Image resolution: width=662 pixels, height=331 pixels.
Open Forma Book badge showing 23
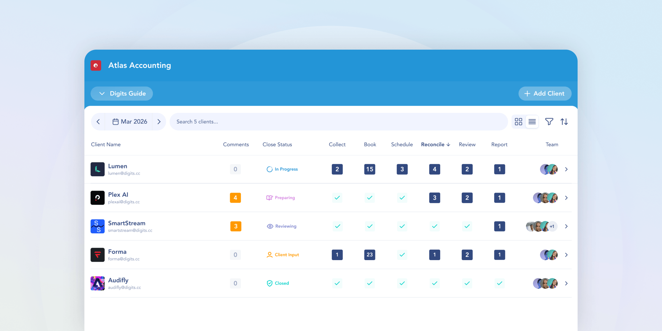tap(370, 255)
